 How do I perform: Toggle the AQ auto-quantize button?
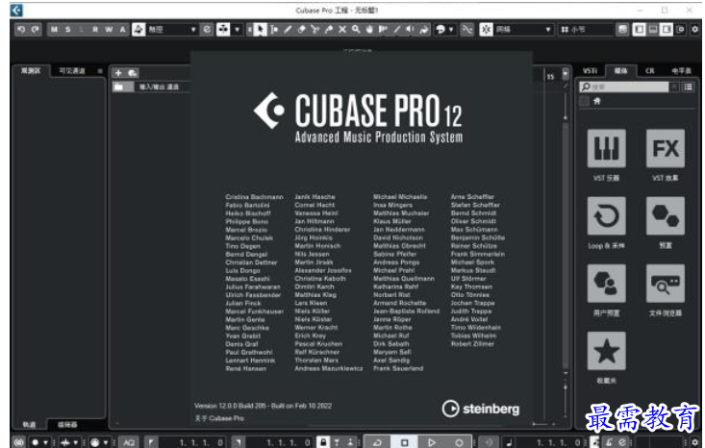(129, 442)
